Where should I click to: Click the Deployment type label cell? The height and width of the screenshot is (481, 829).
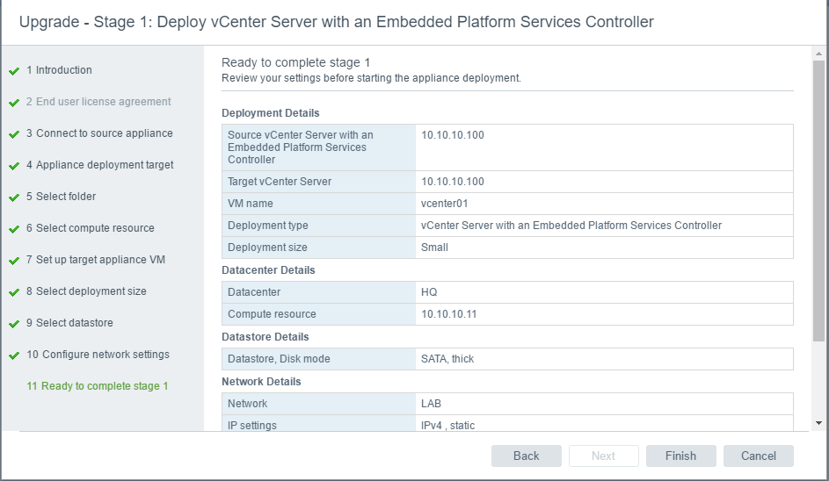coord(319,226)
